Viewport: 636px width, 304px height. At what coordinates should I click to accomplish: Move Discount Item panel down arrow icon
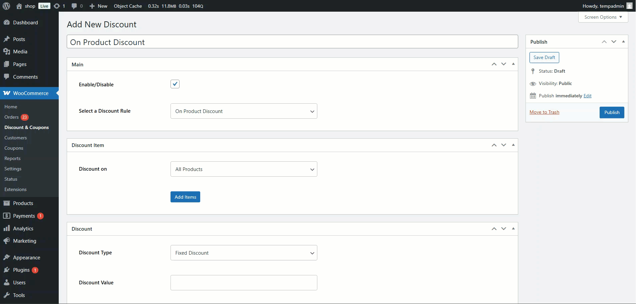(504, 145)
